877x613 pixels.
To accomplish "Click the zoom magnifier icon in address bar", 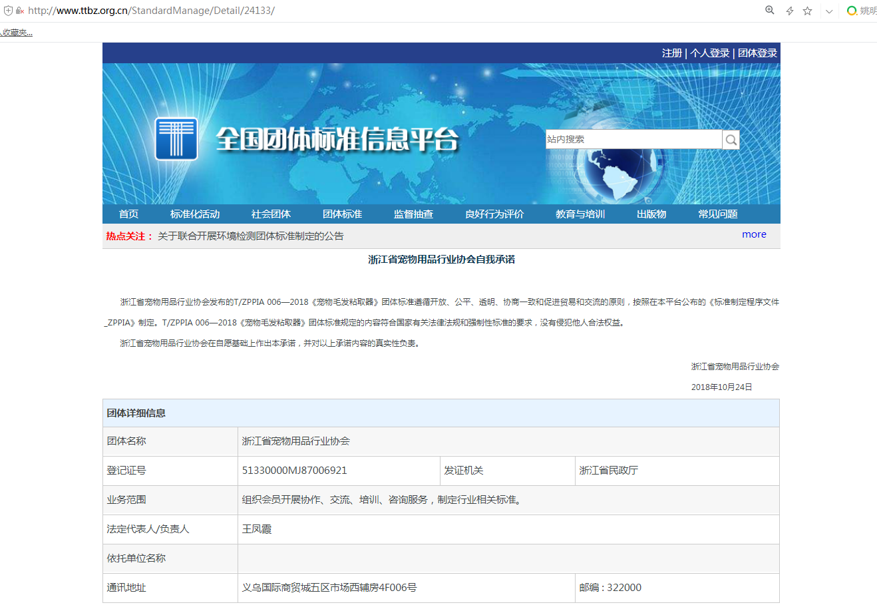I will click(x=770, y=11).
